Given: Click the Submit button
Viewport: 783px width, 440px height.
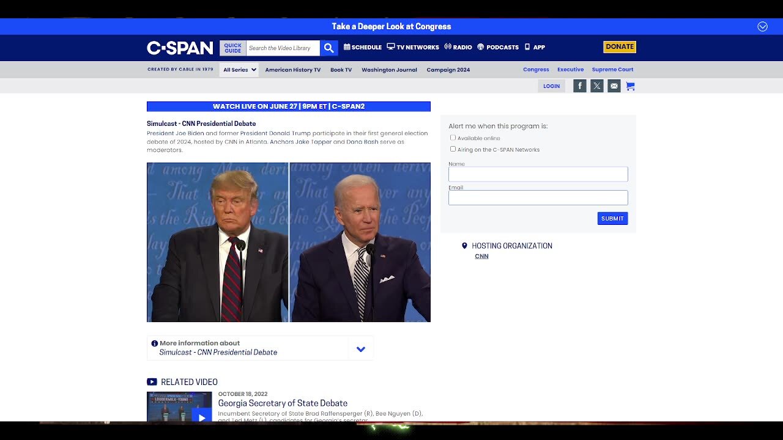Looking at the screenshot, I should click(612, 218).
